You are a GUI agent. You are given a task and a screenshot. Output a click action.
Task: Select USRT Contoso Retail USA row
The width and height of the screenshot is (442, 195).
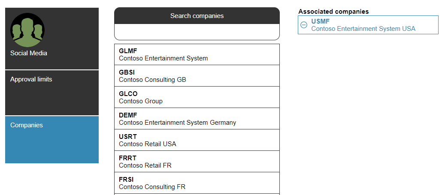coord(197,140)
